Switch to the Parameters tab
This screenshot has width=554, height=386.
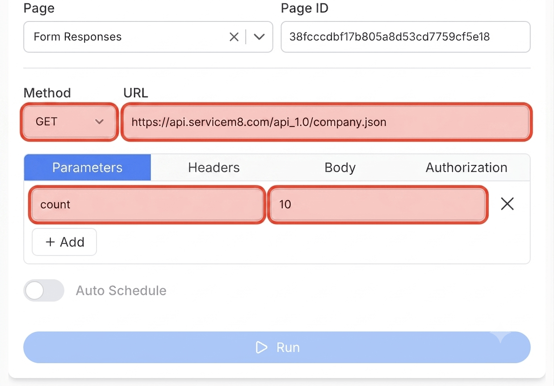click(x=88, y=168)
